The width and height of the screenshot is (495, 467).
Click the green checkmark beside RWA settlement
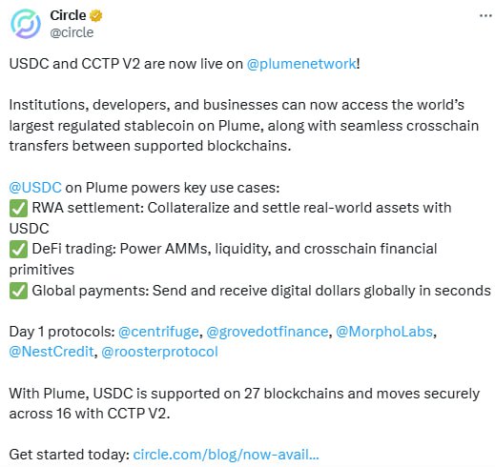tap(18, 209)
